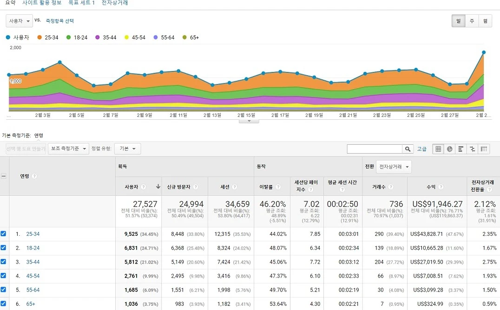This screenshot has height=310, width=500.
Task: Click the 55-64 legend dot
Action: [x=156, y=37]
